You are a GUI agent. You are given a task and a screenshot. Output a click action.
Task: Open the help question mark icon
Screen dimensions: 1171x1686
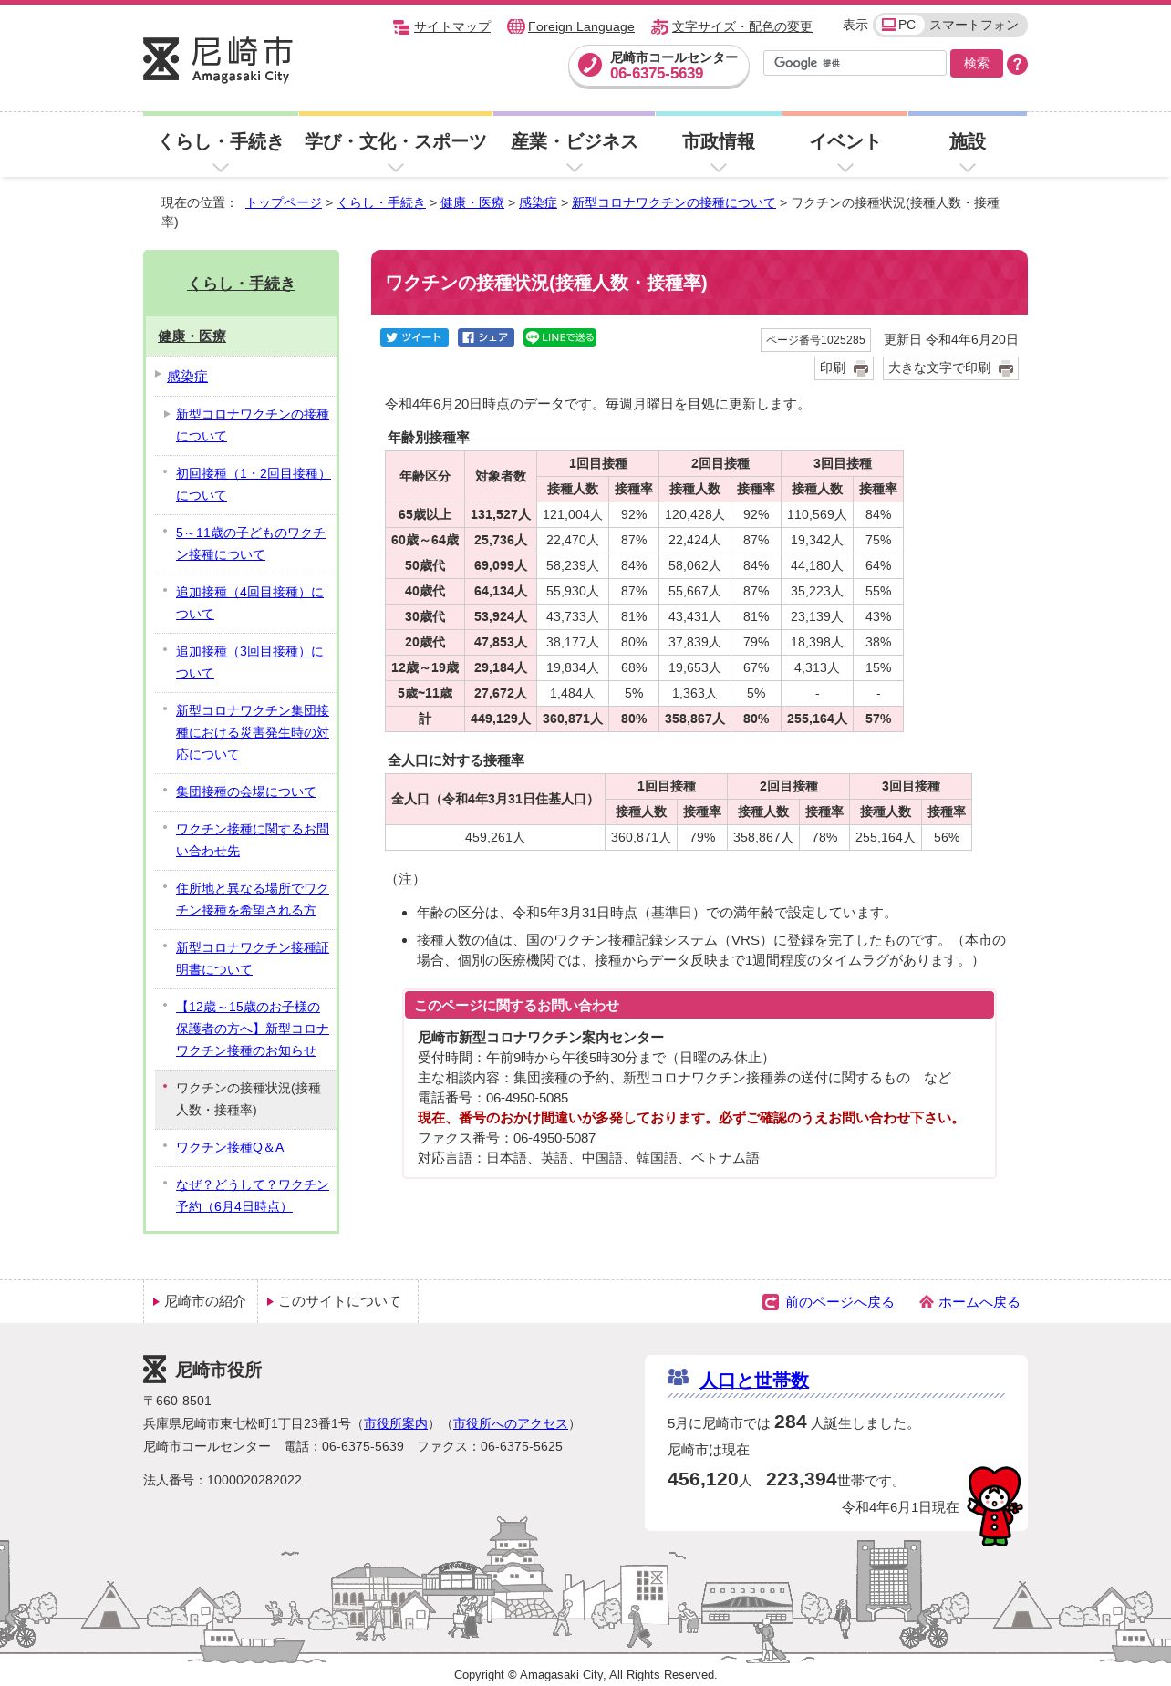click(x=1018, y=64)
